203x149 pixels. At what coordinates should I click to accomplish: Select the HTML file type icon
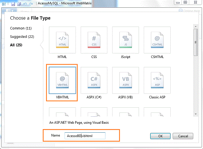62,40
